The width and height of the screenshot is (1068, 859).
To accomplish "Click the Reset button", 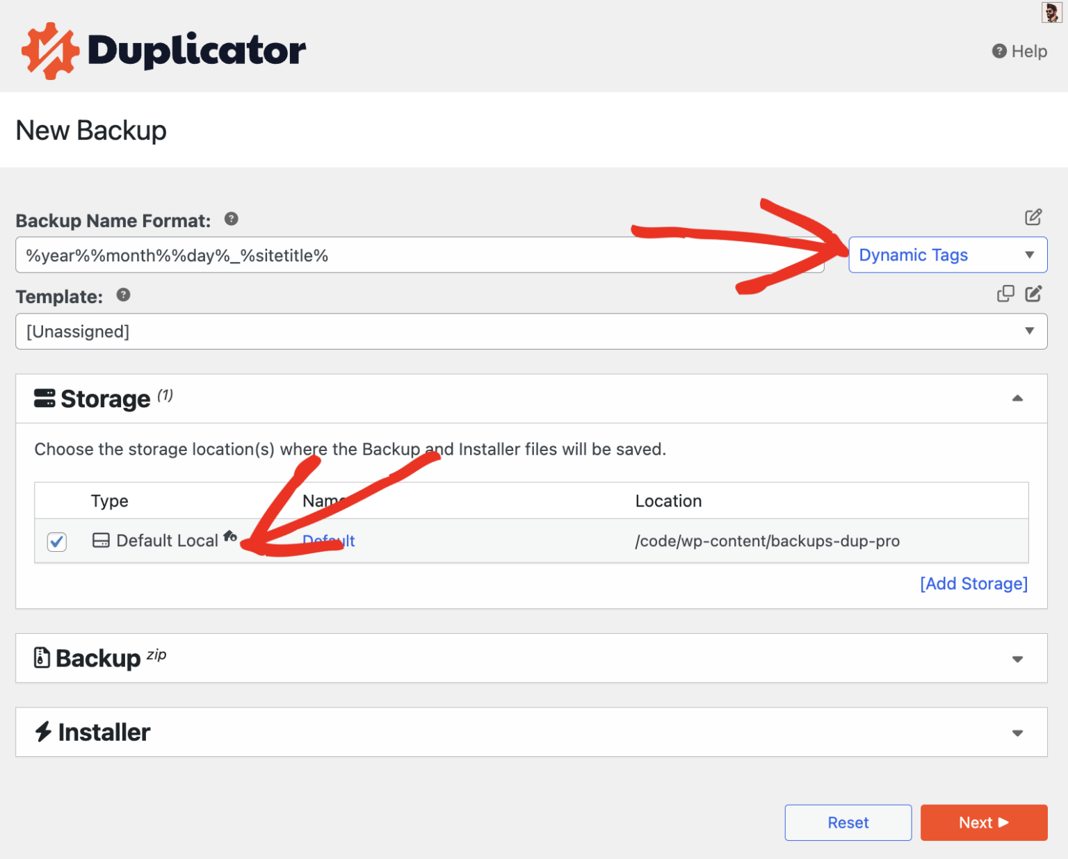I will pos(848,822).
